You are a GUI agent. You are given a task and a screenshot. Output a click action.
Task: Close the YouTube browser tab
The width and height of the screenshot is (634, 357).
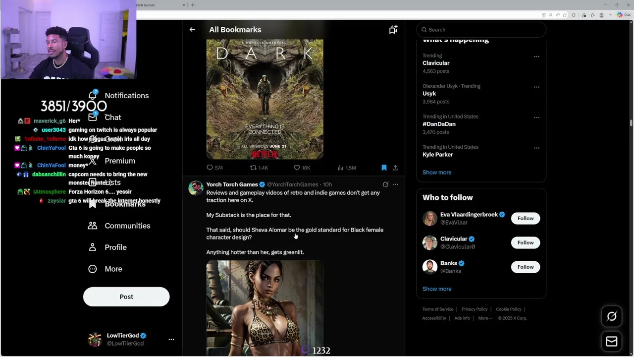184,5
